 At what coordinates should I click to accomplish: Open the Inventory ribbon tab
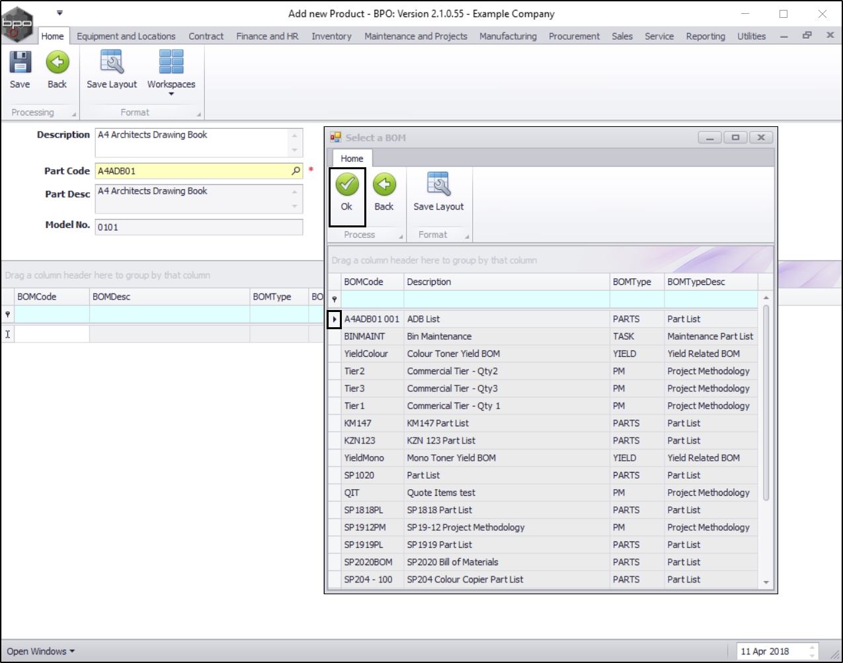click(x=331, y=36)
